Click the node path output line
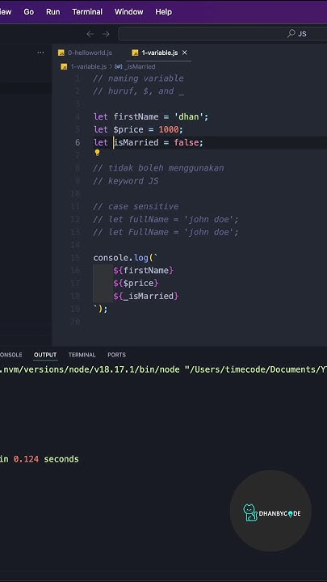Image resolution: width=327 pixels, height=582 pixels. [163, 369]
